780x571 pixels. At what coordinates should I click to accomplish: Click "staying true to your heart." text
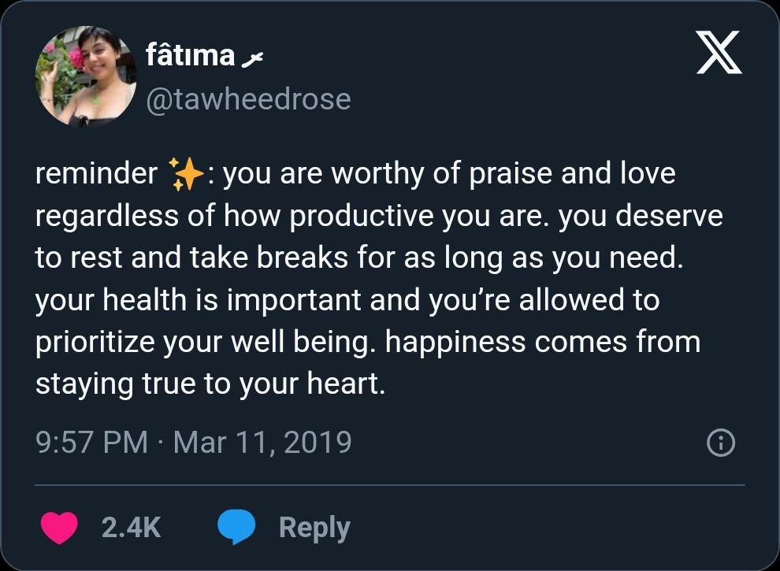[210, 384]
